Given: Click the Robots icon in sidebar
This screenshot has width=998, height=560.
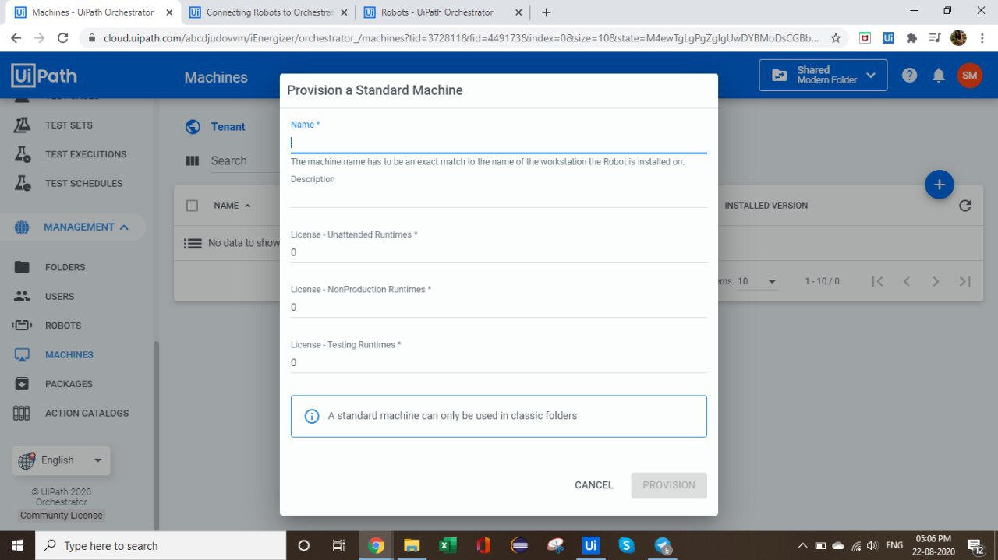Looking at the screenshot, I should (x=22, y=326).
